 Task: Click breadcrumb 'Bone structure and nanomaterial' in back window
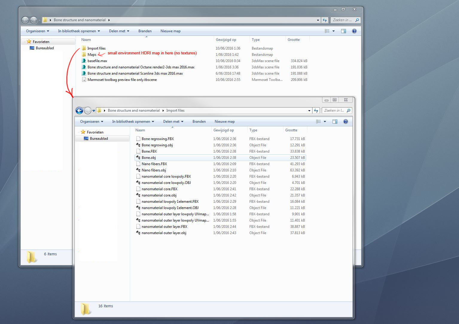tap(80, 20)
